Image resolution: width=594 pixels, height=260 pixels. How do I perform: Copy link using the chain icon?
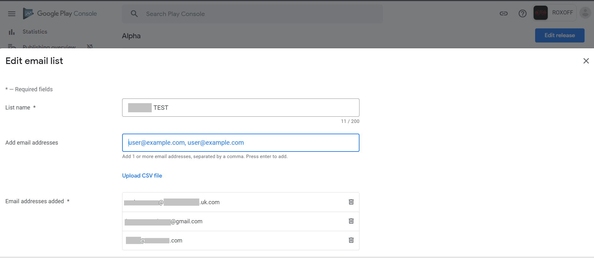(x=504, y=13)
